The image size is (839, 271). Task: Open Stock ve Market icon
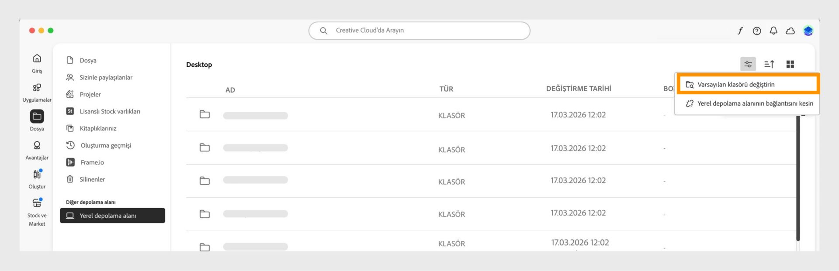(x=37, y=203)
